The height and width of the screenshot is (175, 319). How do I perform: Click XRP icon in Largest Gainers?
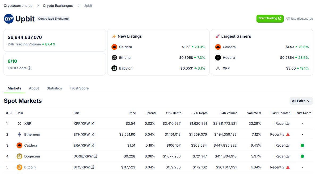218,68
